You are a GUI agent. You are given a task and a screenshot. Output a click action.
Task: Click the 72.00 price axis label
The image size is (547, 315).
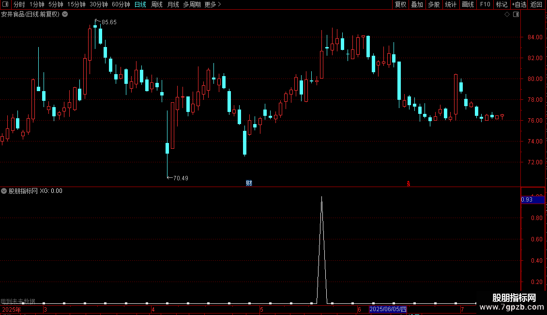coord(535,162)
